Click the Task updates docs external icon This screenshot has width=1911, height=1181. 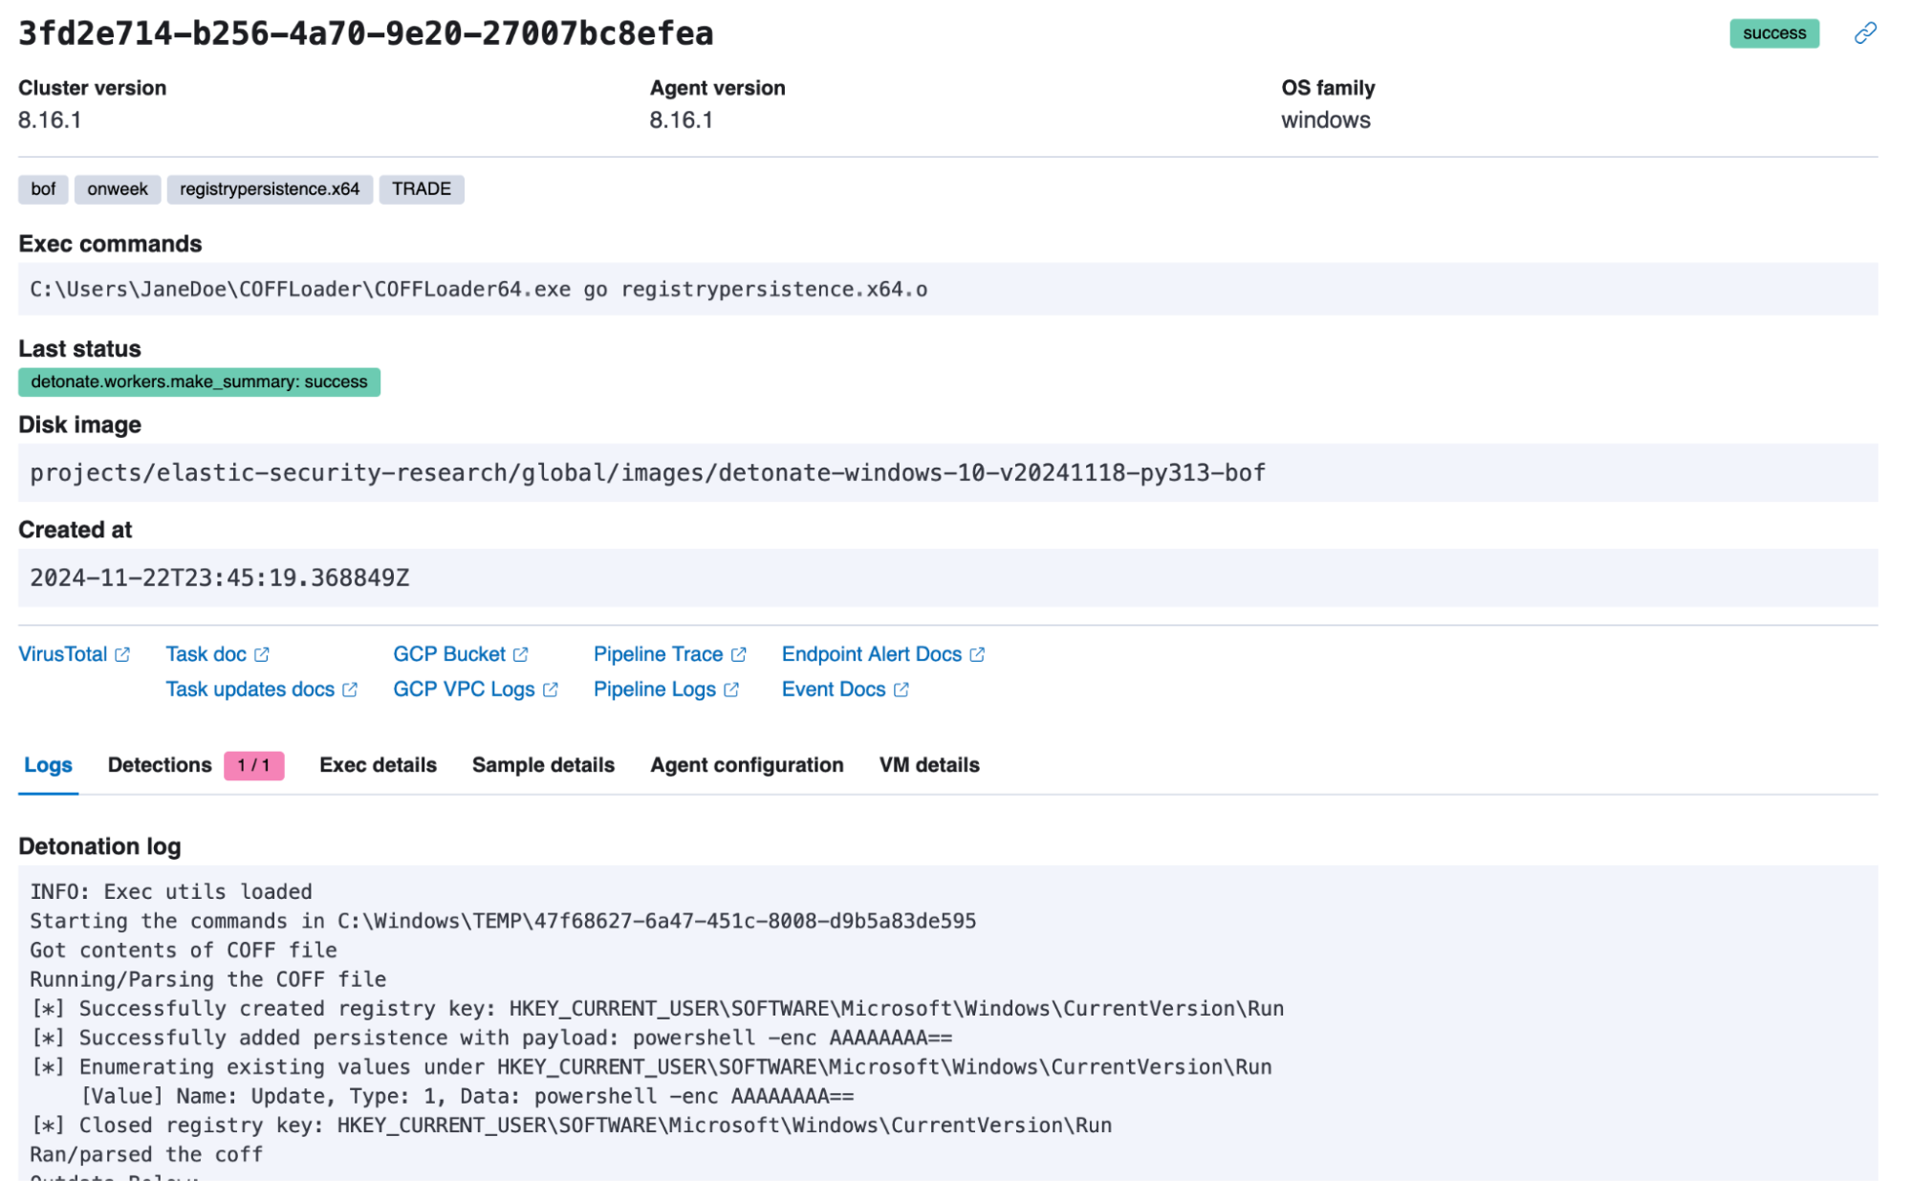click(x=350, y=689)
